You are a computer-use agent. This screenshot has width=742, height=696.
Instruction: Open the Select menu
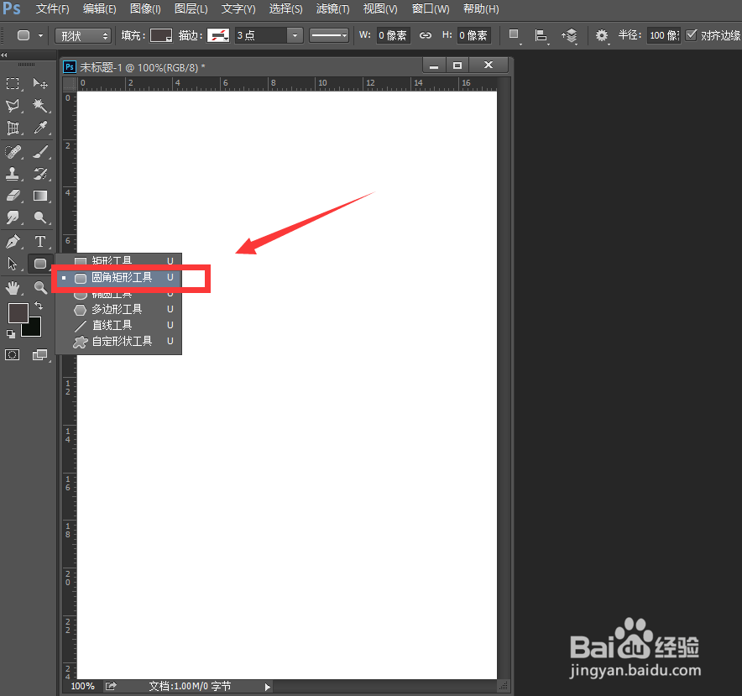pyautogui.click(x=285, y=9)
